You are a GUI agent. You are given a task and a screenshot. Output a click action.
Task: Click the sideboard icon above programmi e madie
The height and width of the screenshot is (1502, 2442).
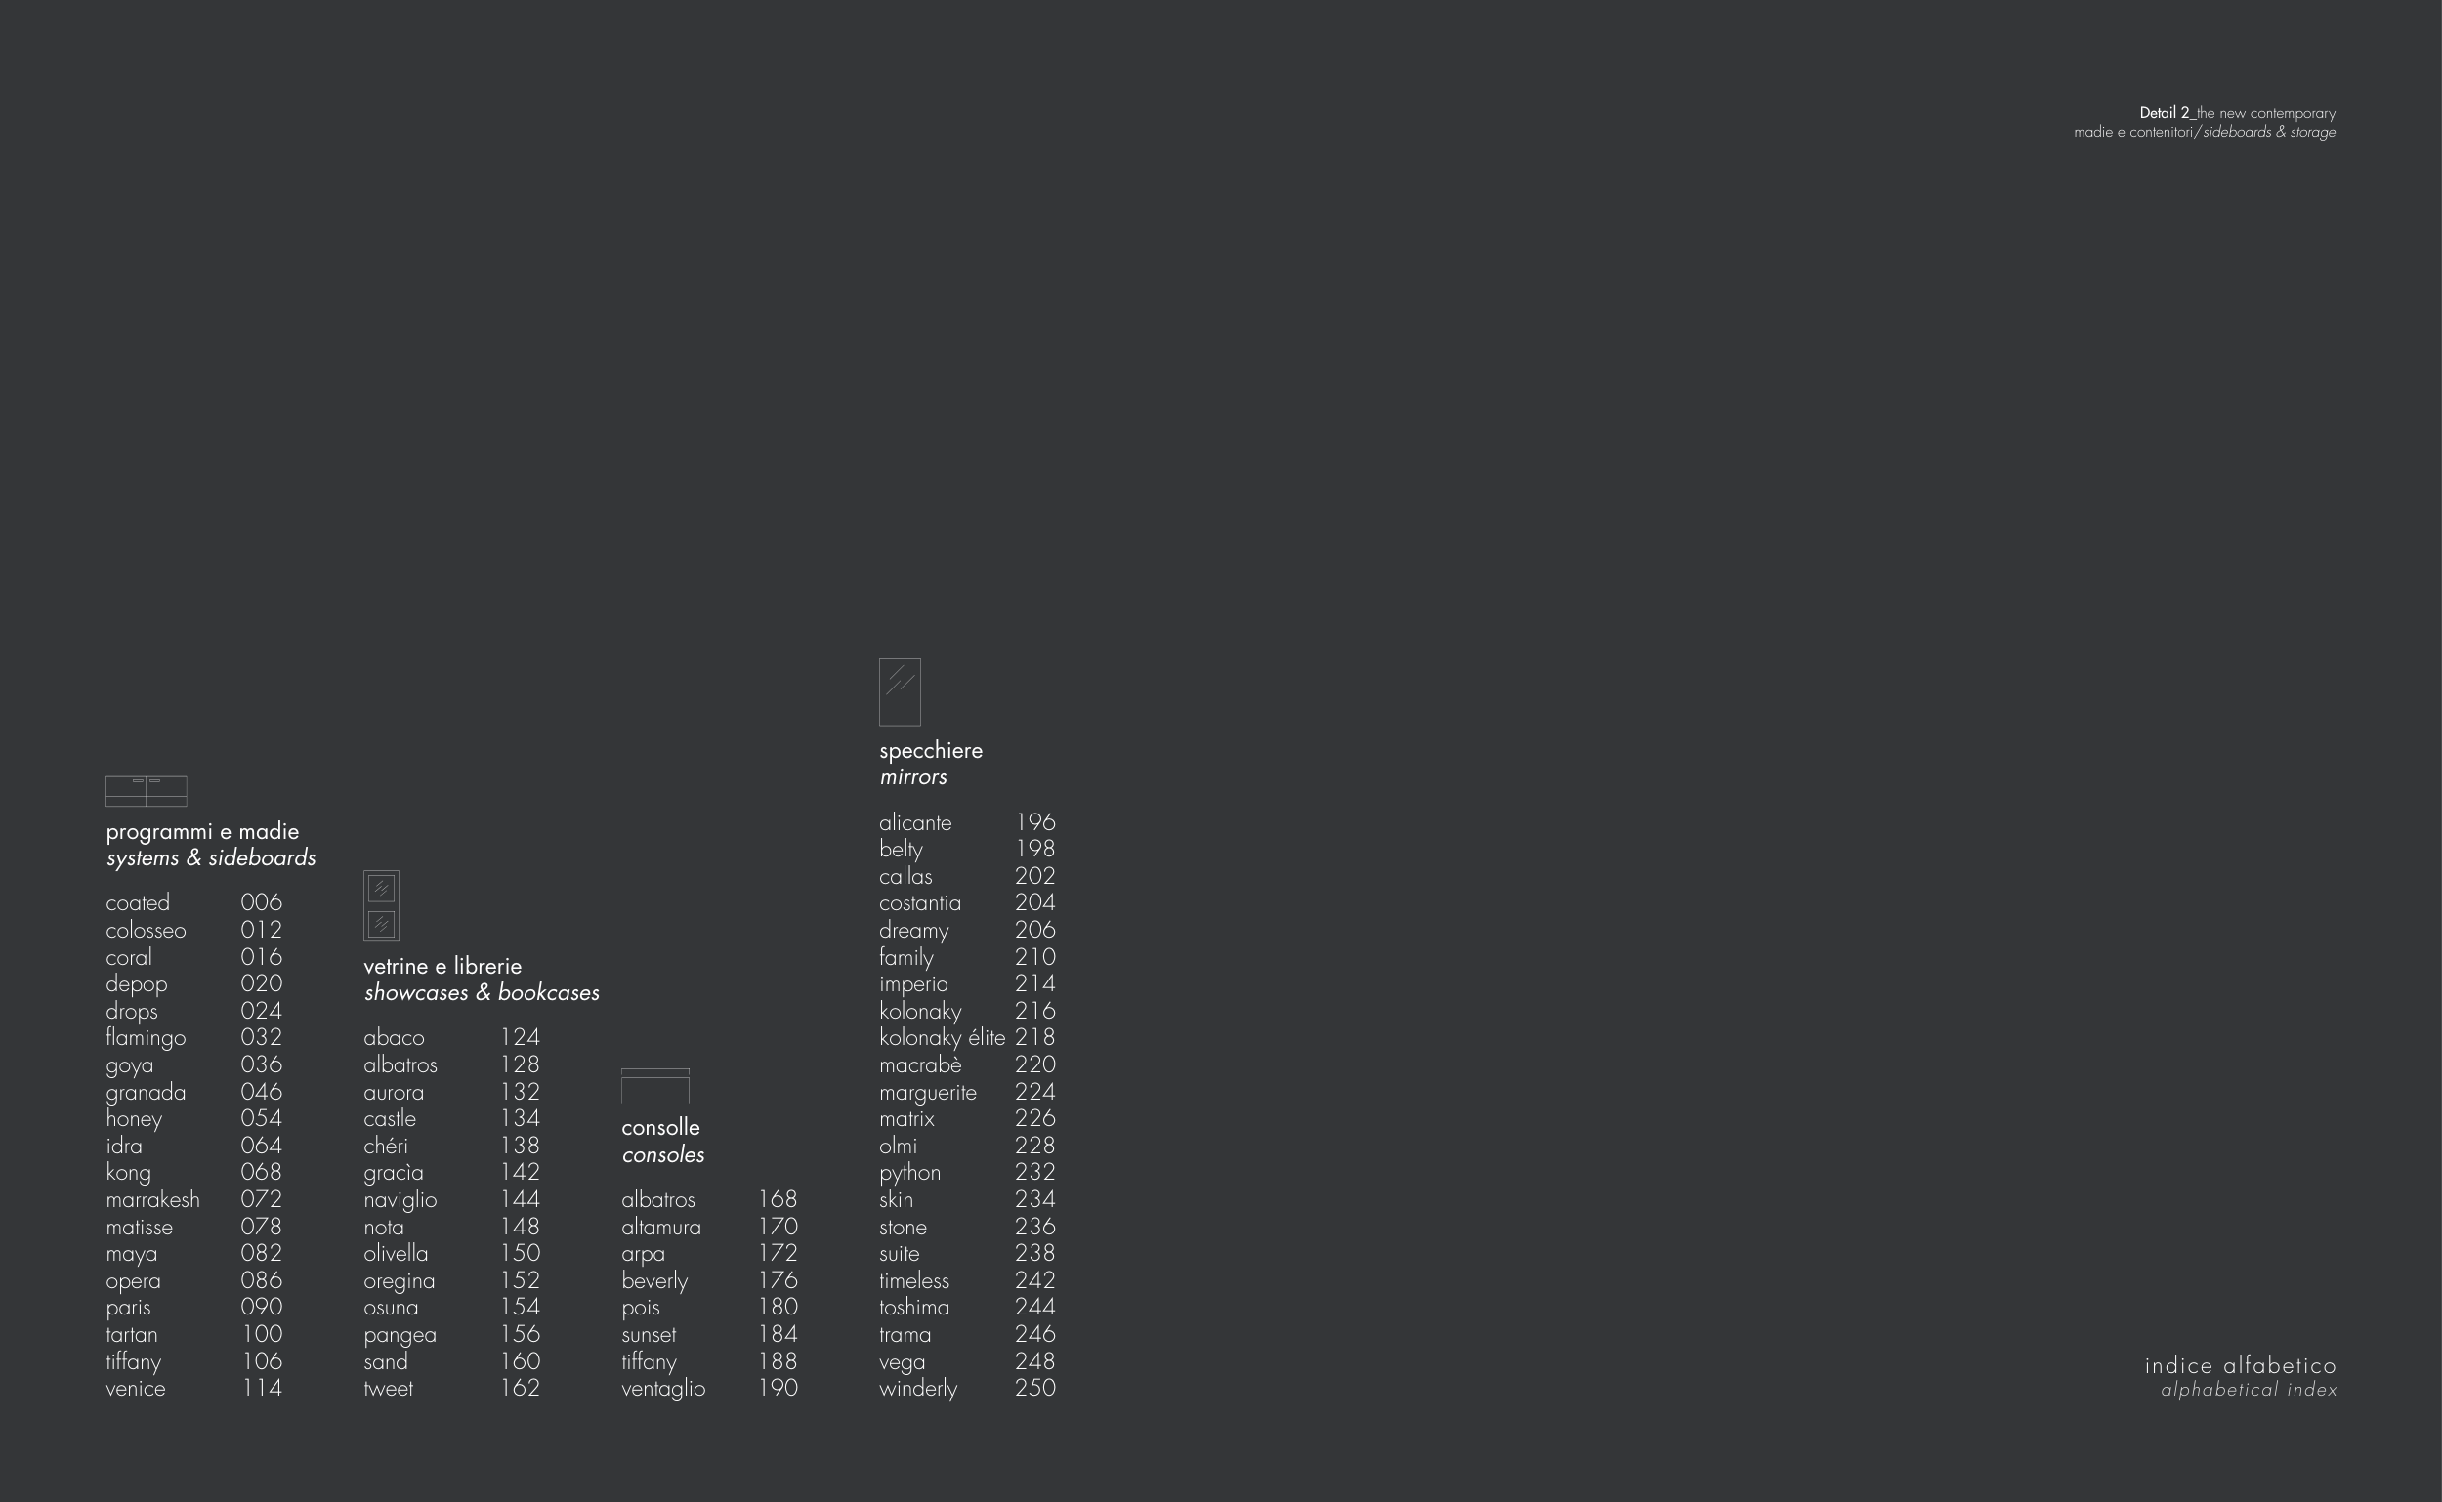coord(147,791)
